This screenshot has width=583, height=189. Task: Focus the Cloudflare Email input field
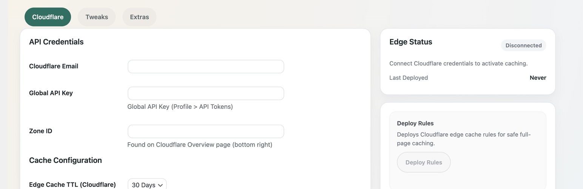coord(206,67)
